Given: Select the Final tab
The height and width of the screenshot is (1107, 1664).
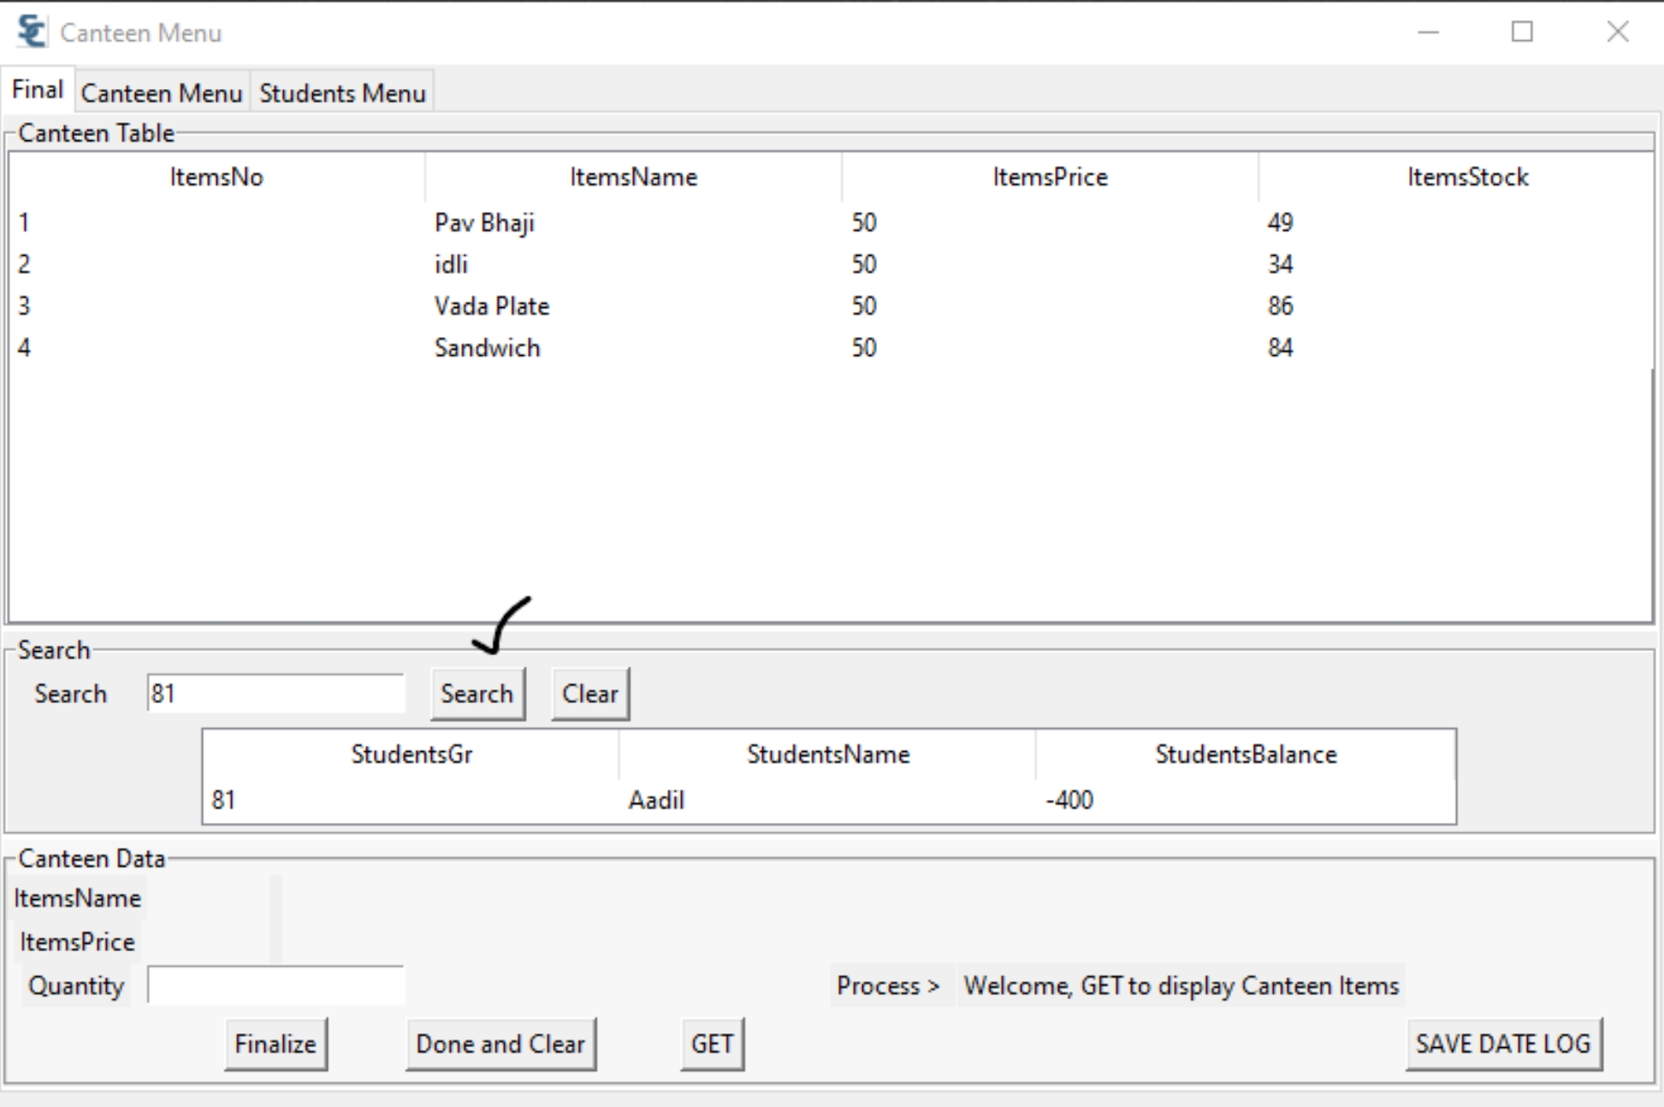Looking at the screenshot, I should (x=38, y=88).
